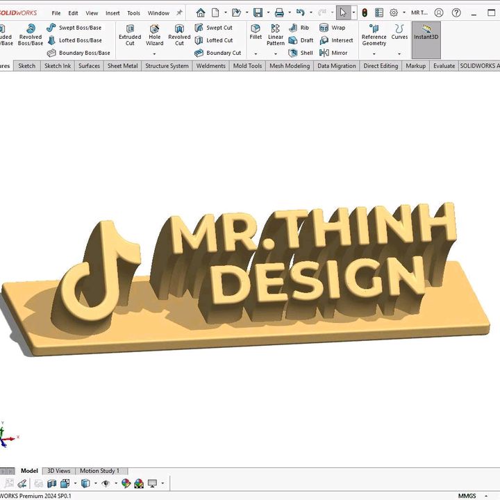Expand the Options gear dropdown arrow

pos(404,12)
